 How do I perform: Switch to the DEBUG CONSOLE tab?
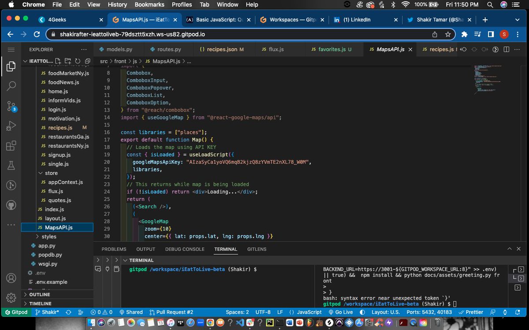[x=185, y=249]
